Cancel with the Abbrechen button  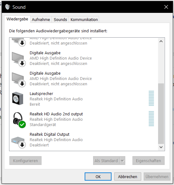point(127,177)
